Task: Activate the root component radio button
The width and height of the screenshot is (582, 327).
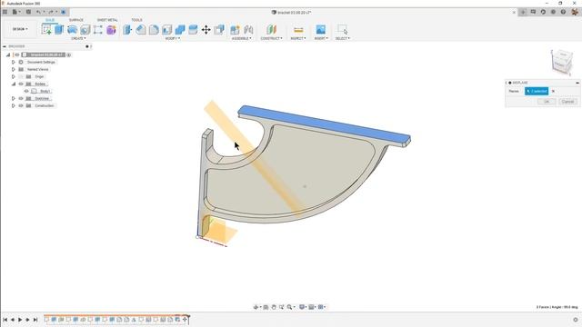Action: click(69, 54)
